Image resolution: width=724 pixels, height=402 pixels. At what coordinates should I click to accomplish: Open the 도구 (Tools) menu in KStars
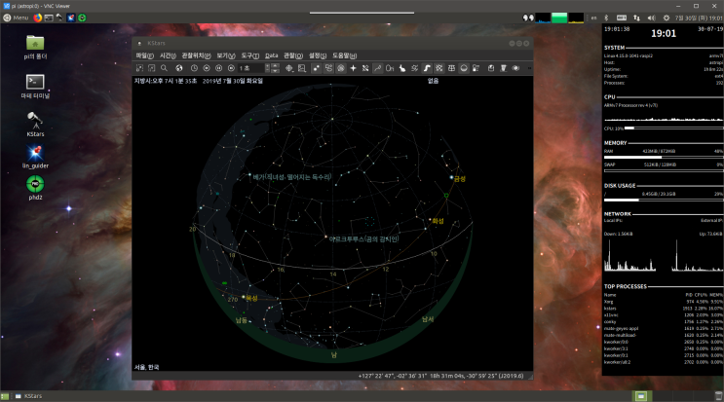point(249,56)
